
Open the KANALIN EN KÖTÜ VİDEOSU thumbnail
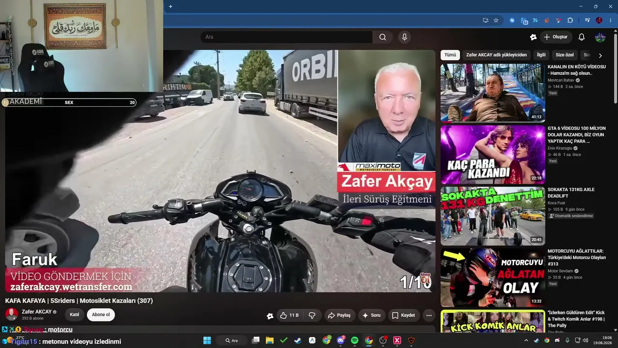[492, 93]
